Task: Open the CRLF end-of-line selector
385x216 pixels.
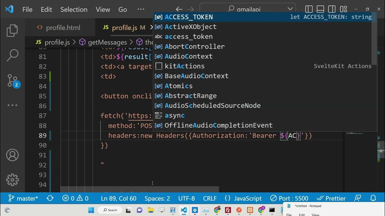Action: pos(210,198)
